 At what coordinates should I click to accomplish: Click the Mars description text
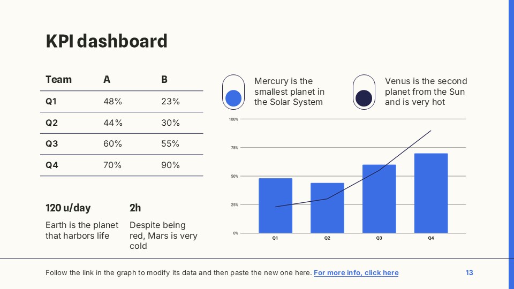tap(163, 235)
